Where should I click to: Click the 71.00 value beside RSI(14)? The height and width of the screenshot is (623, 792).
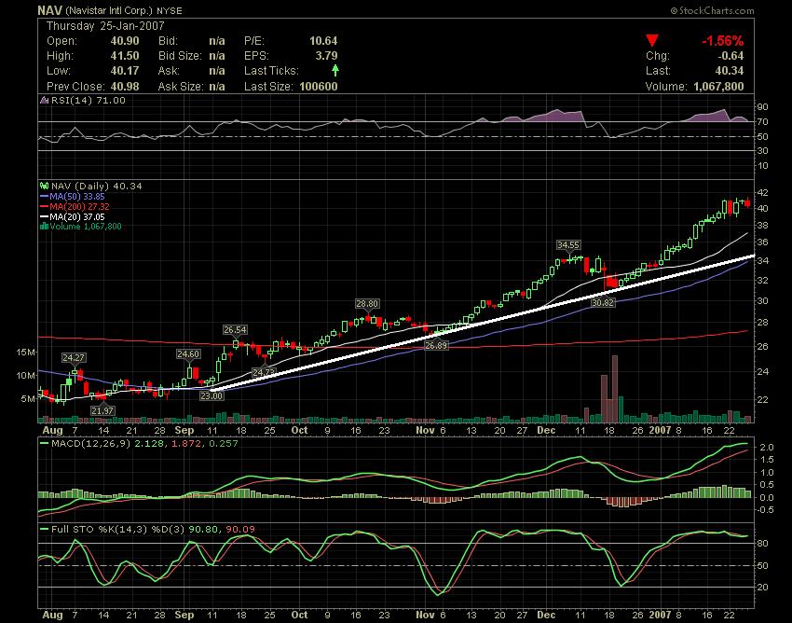[x=111, y=100]
